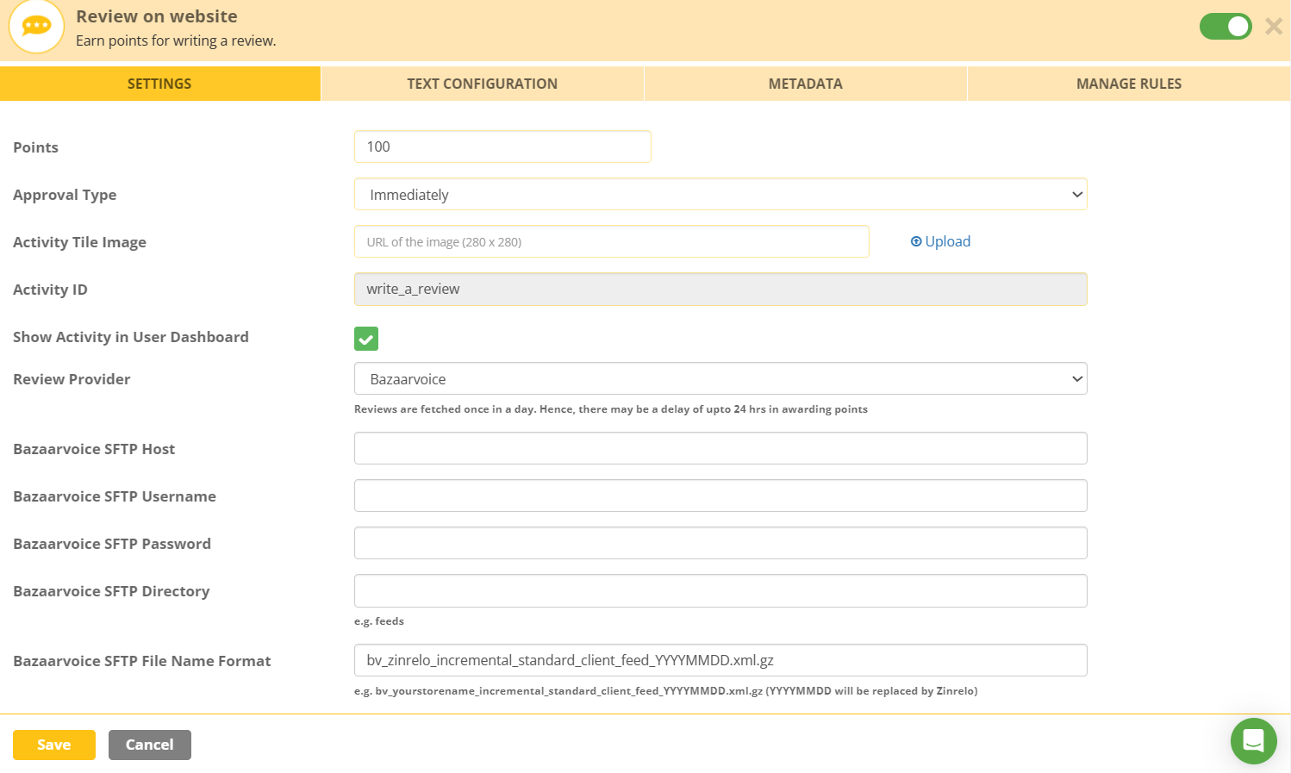Click the Points input field
Screen dimensions: 1291x773
(x=502, y=146)
